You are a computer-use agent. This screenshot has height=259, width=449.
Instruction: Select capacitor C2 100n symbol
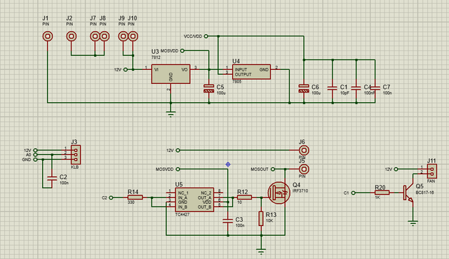point(52,178)
